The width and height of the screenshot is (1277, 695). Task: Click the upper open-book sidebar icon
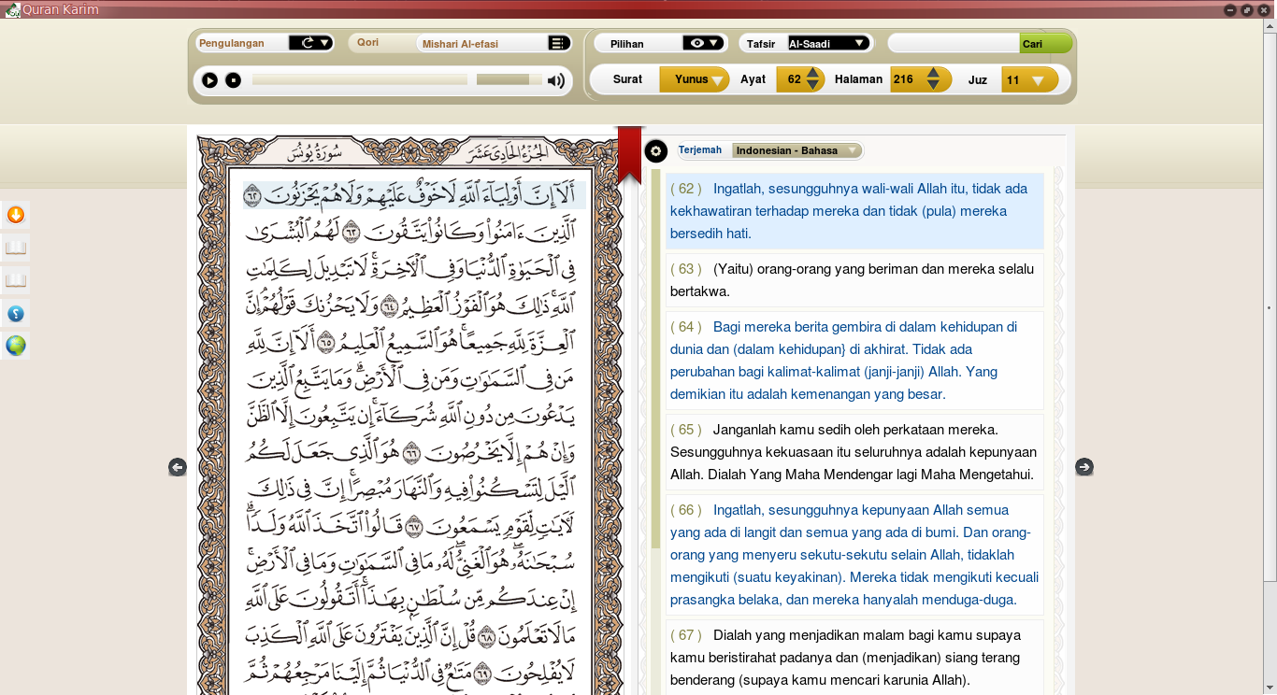pos(15,248)
